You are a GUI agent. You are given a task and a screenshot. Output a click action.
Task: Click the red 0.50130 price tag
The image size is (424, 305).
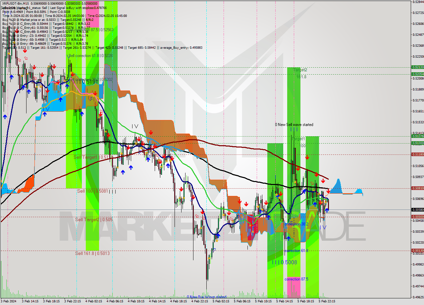[x=417, y=250]
